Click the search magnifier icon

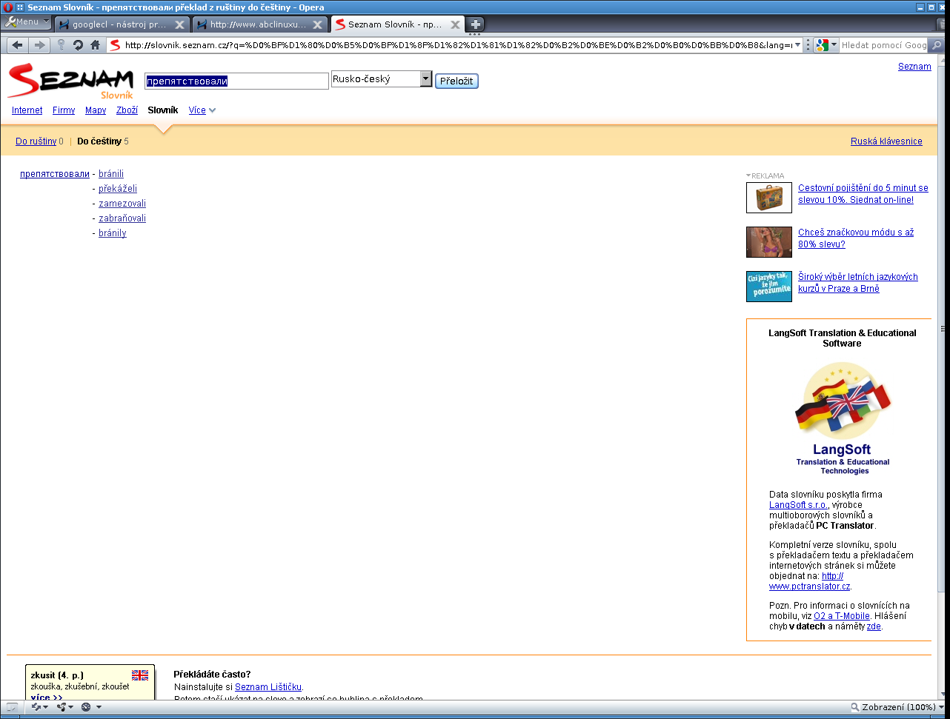(937, 45)
